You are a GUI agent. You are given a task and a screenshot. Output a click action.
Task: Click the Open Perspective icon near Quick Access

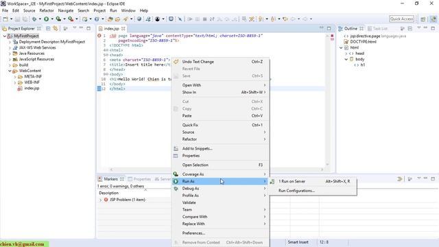tap(423, 19)
